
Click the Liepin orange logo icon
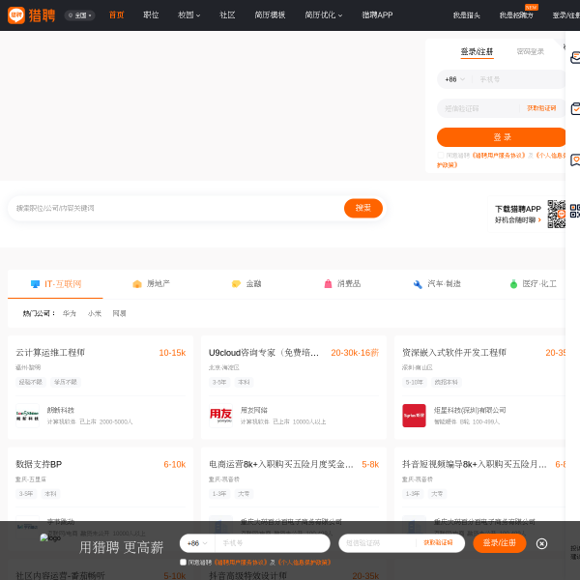point(16,15)
